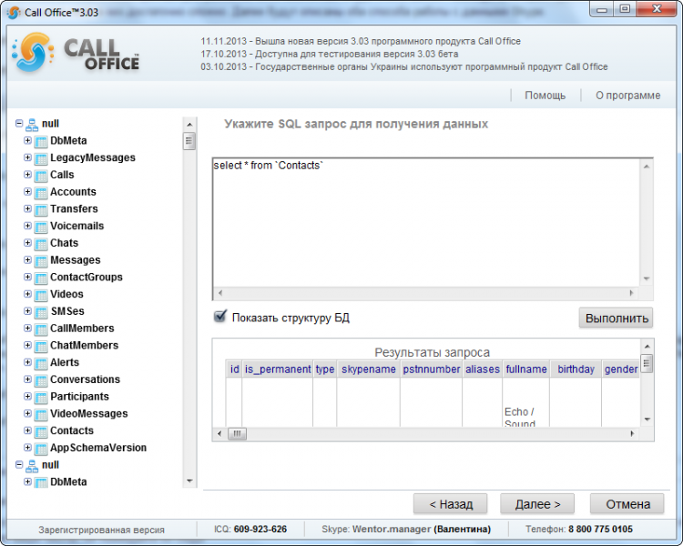This screenshot has width=683, height=546.
Task: Select the VideoMessages tree item label
Action: click(x=89, y=413)
